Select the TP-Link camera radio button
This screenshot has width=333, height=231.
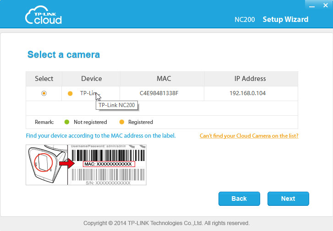coord(44,93)
